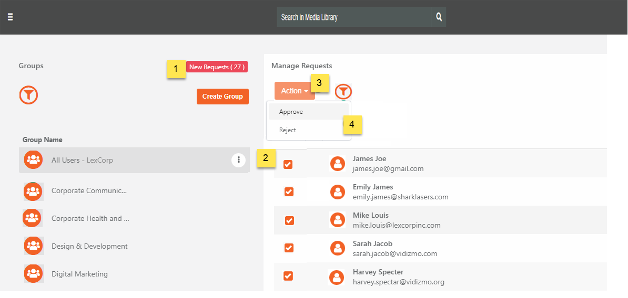
Task: Uncheck the Emily James request checkbox
Action: [x=289, y=191]
